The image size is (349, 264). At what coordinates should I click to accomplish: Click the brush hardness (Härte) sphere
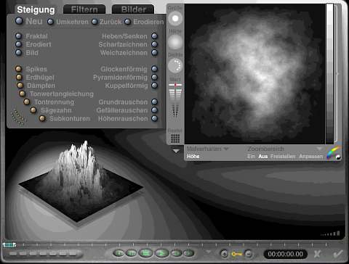point(175,41)
